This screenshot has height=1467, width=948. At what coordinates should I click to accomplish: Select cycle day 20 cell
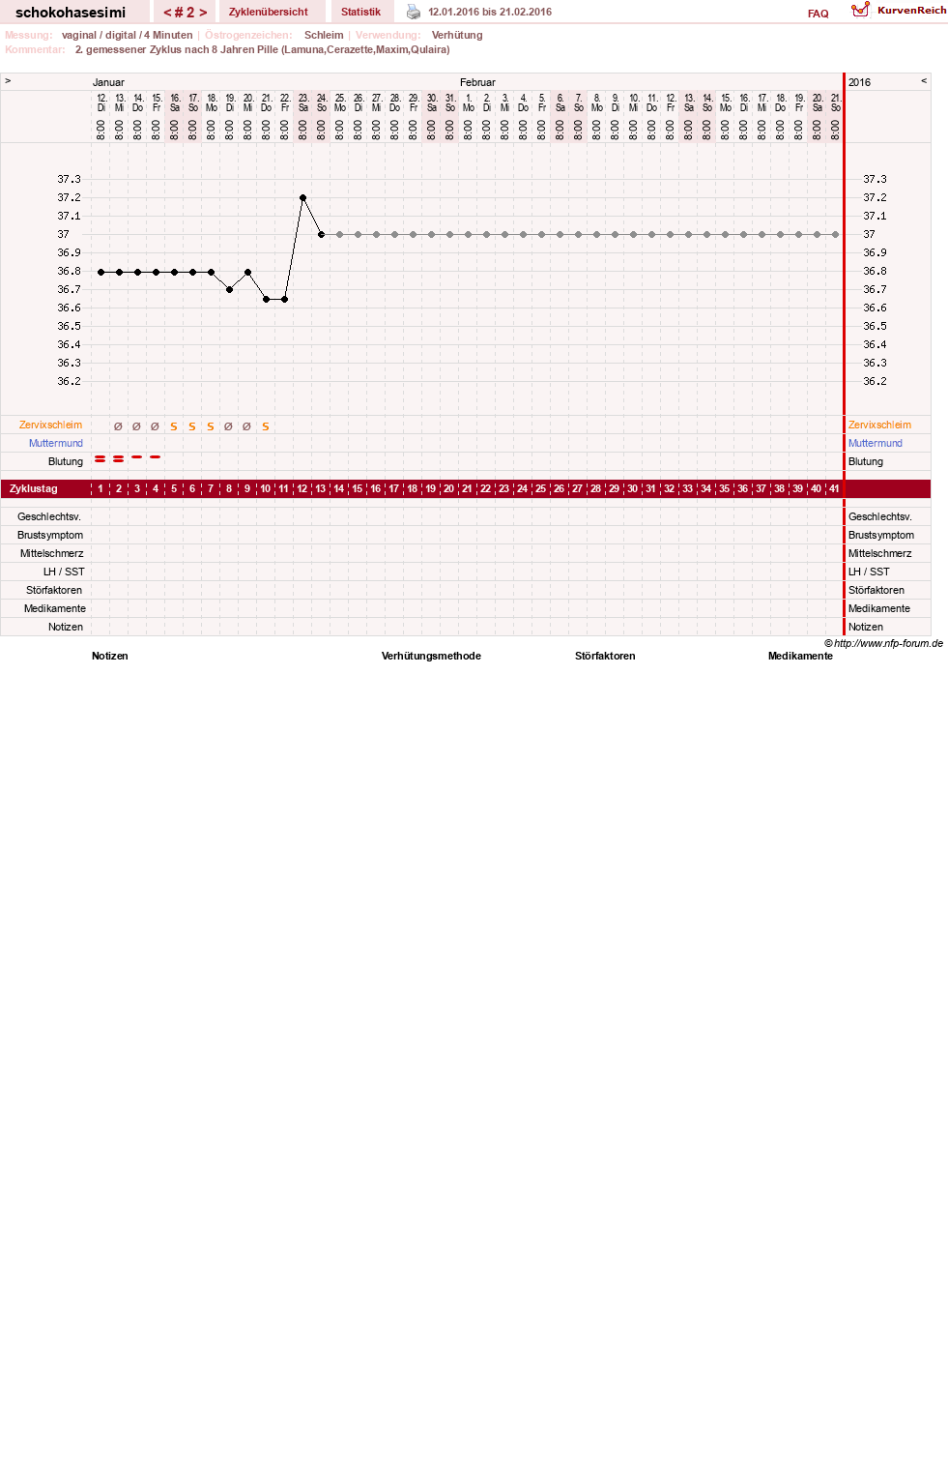448,489
